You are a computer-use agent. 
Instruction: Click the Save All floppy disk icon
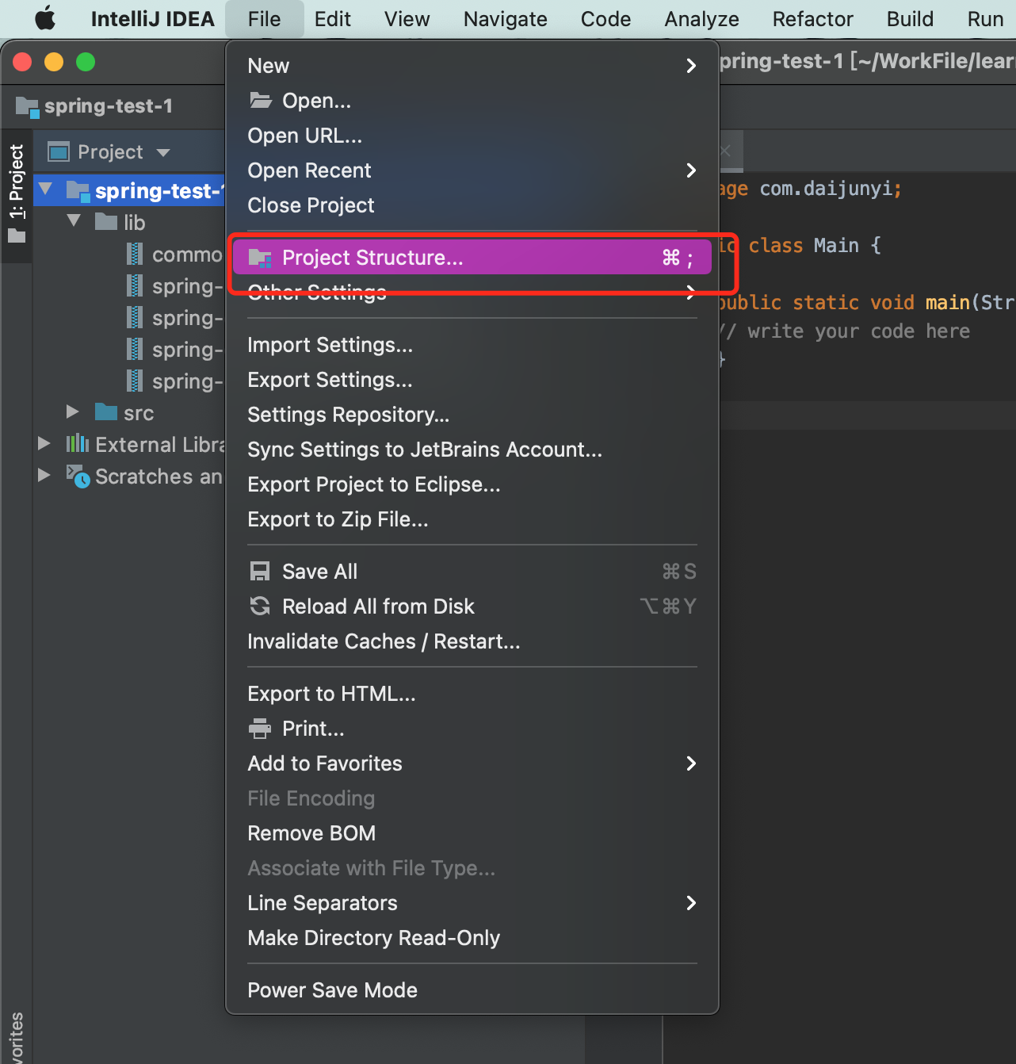click(x=260, y=572)
